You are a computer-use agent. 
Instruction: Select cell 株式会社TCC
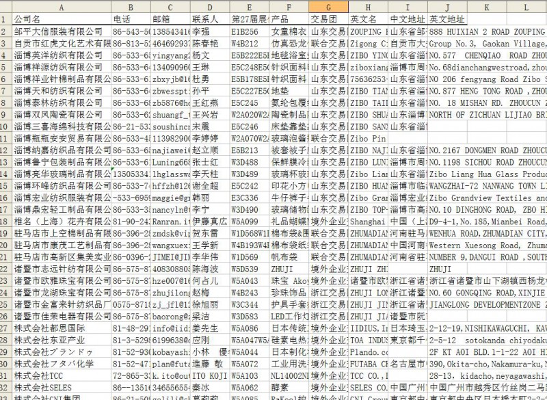[x=62, y=375]
